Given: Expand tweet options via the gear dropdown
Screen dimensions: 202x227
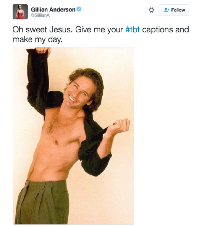Looking at the screenshot, I should click(x=151, y=10).
